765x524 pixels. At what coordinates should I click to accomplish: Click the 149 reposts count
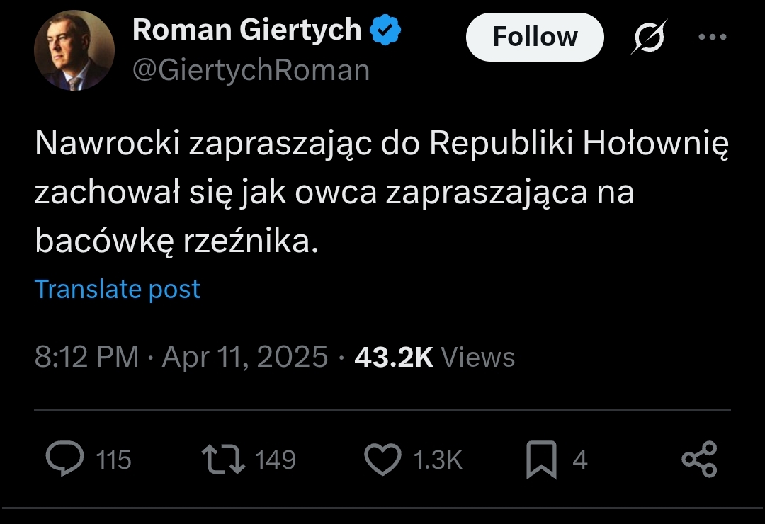(275, 460)
